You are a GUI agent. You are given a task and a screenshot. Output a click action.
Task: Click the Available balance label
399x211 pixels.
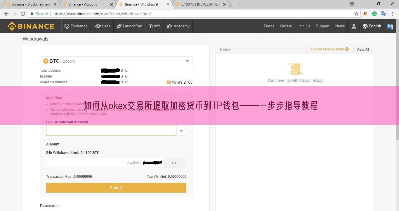click(54, 82)
